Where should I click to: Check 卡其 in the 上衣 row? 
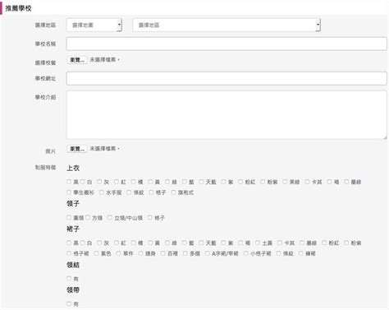click(x=307, y=182)
